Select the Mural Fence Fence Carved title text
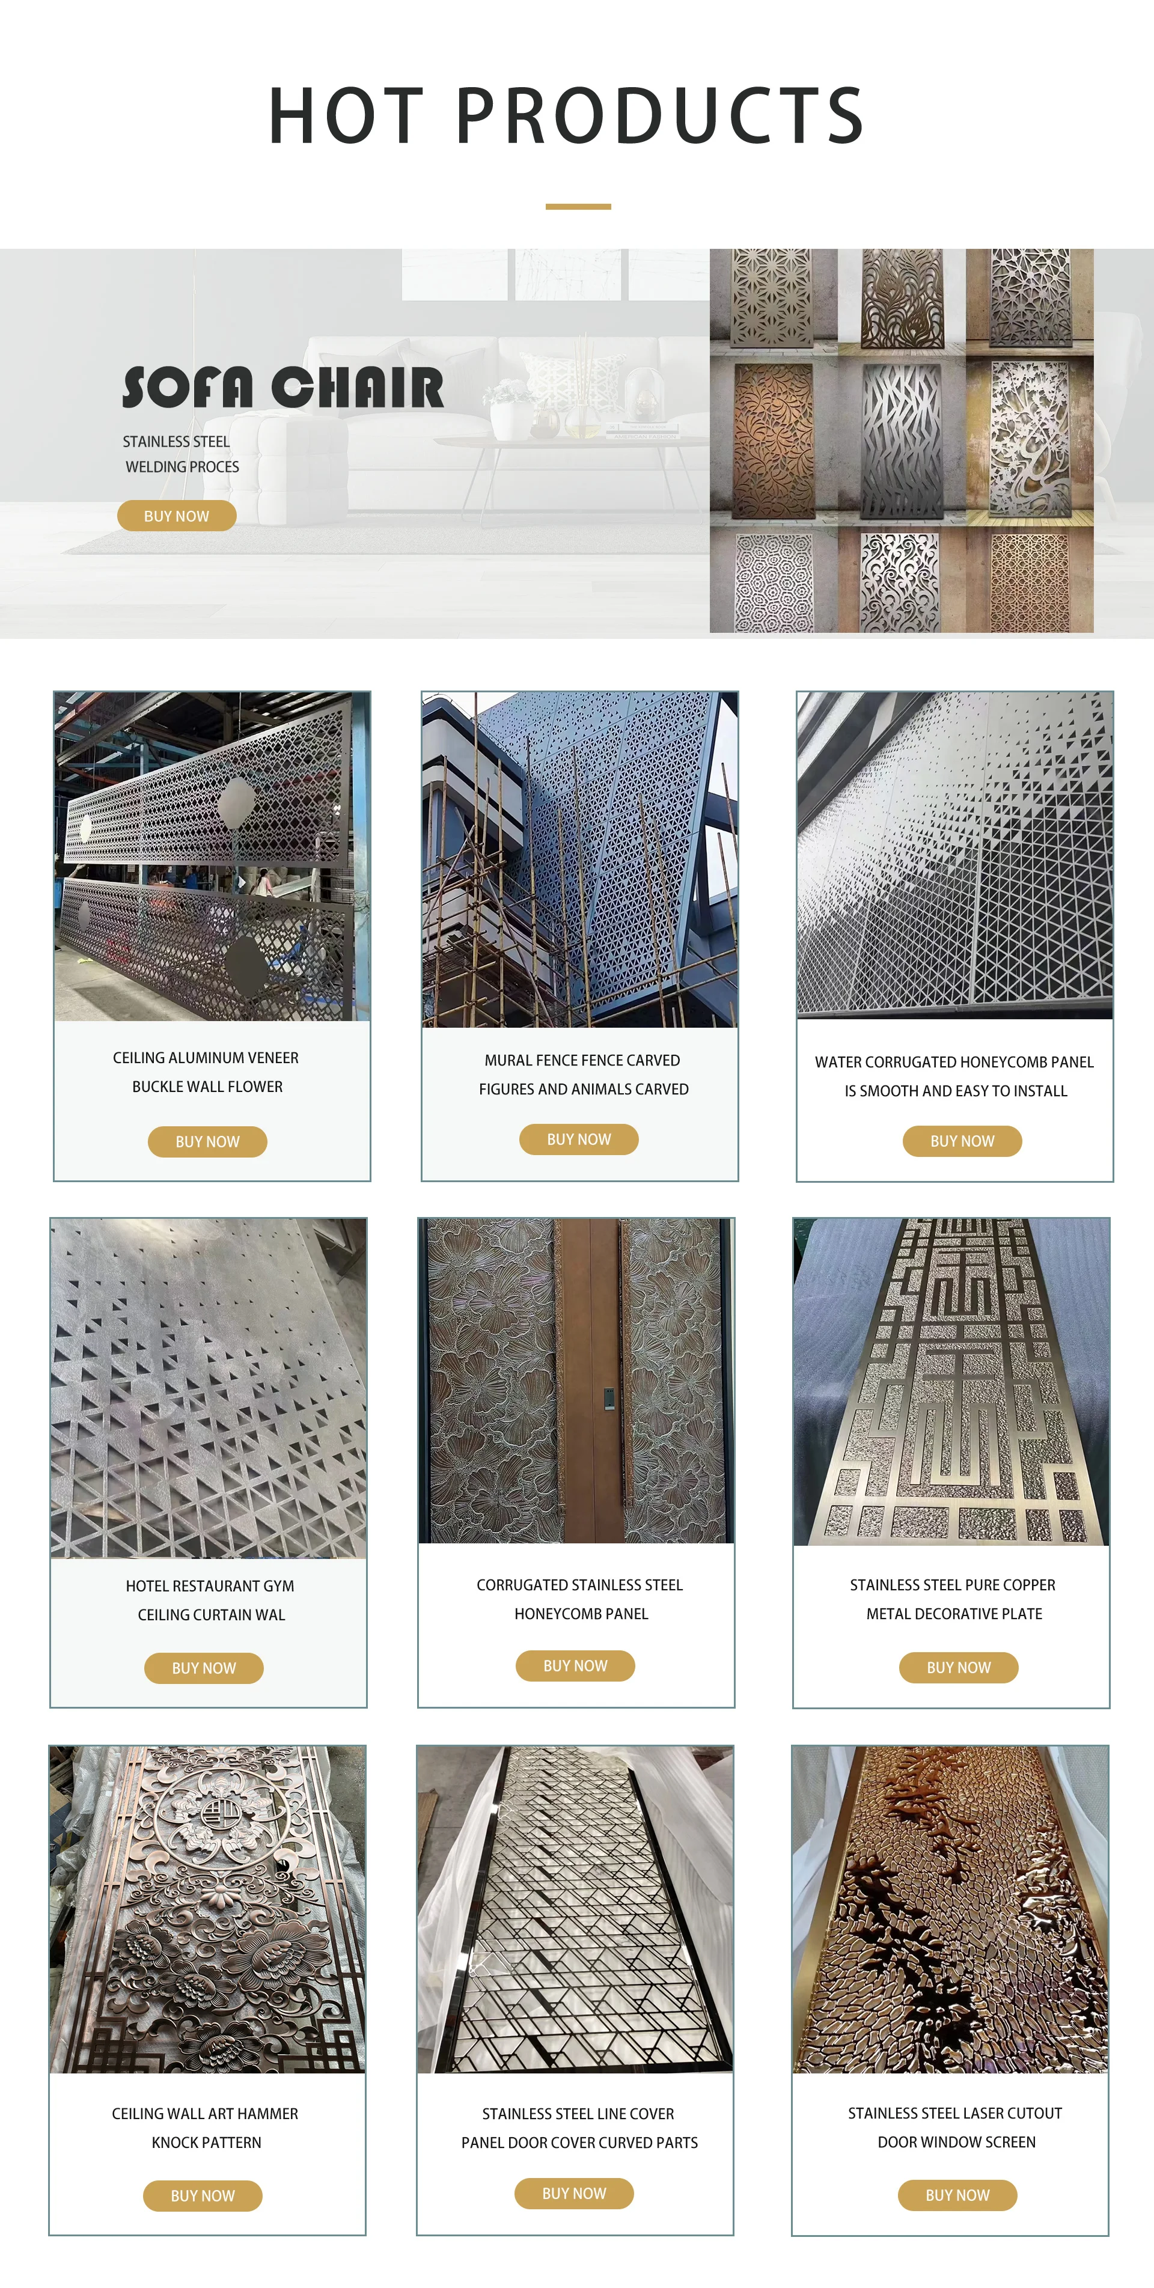Screen dimensions: 1154x2288 [582, 1060]
